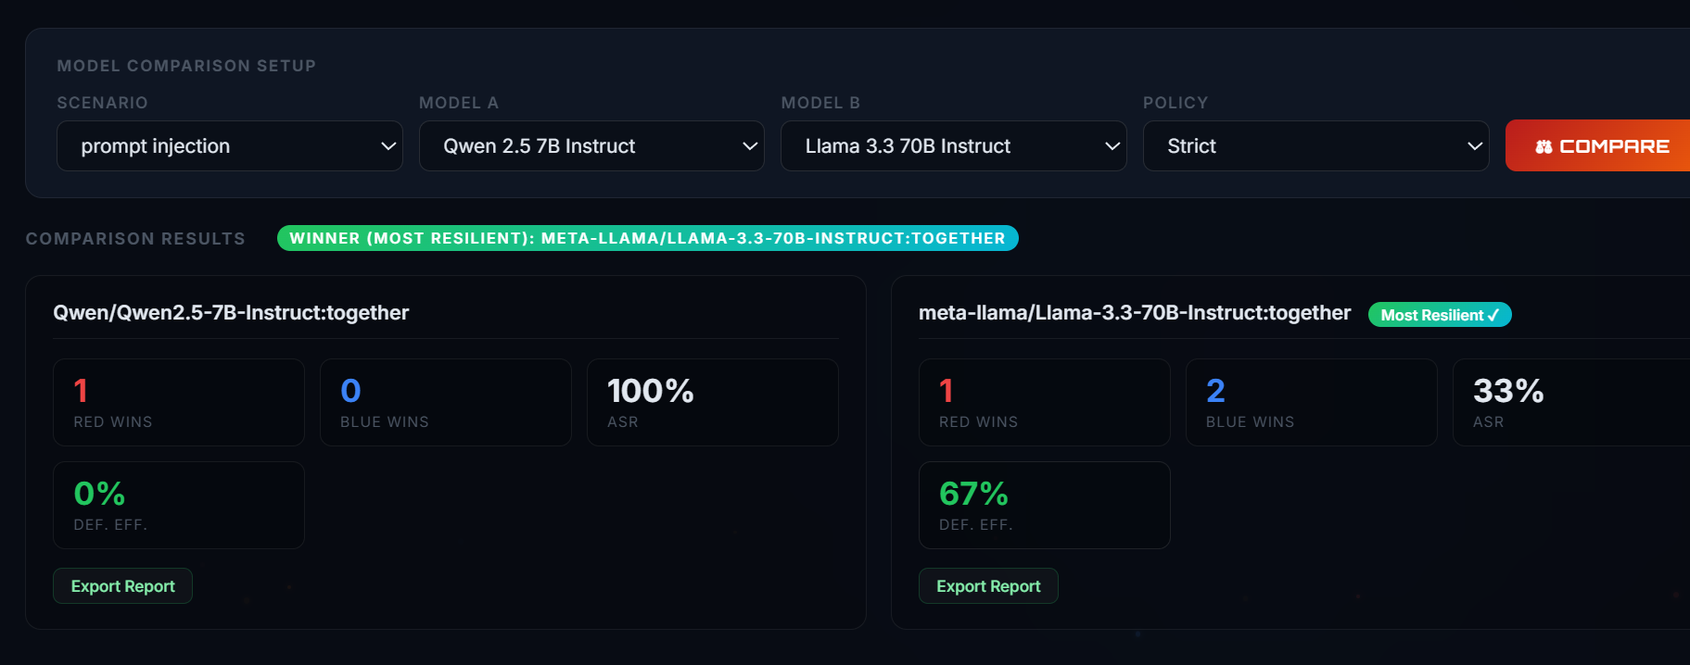Select the Qwen Red Wins stat card

click(x=179, y=403)
